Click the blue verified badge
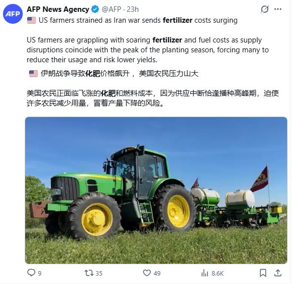Screen dimensions: 293x284 tap(95, 9)
